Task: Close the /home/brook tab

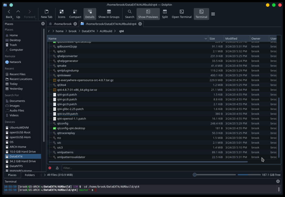Action: (x=75, y=24)
